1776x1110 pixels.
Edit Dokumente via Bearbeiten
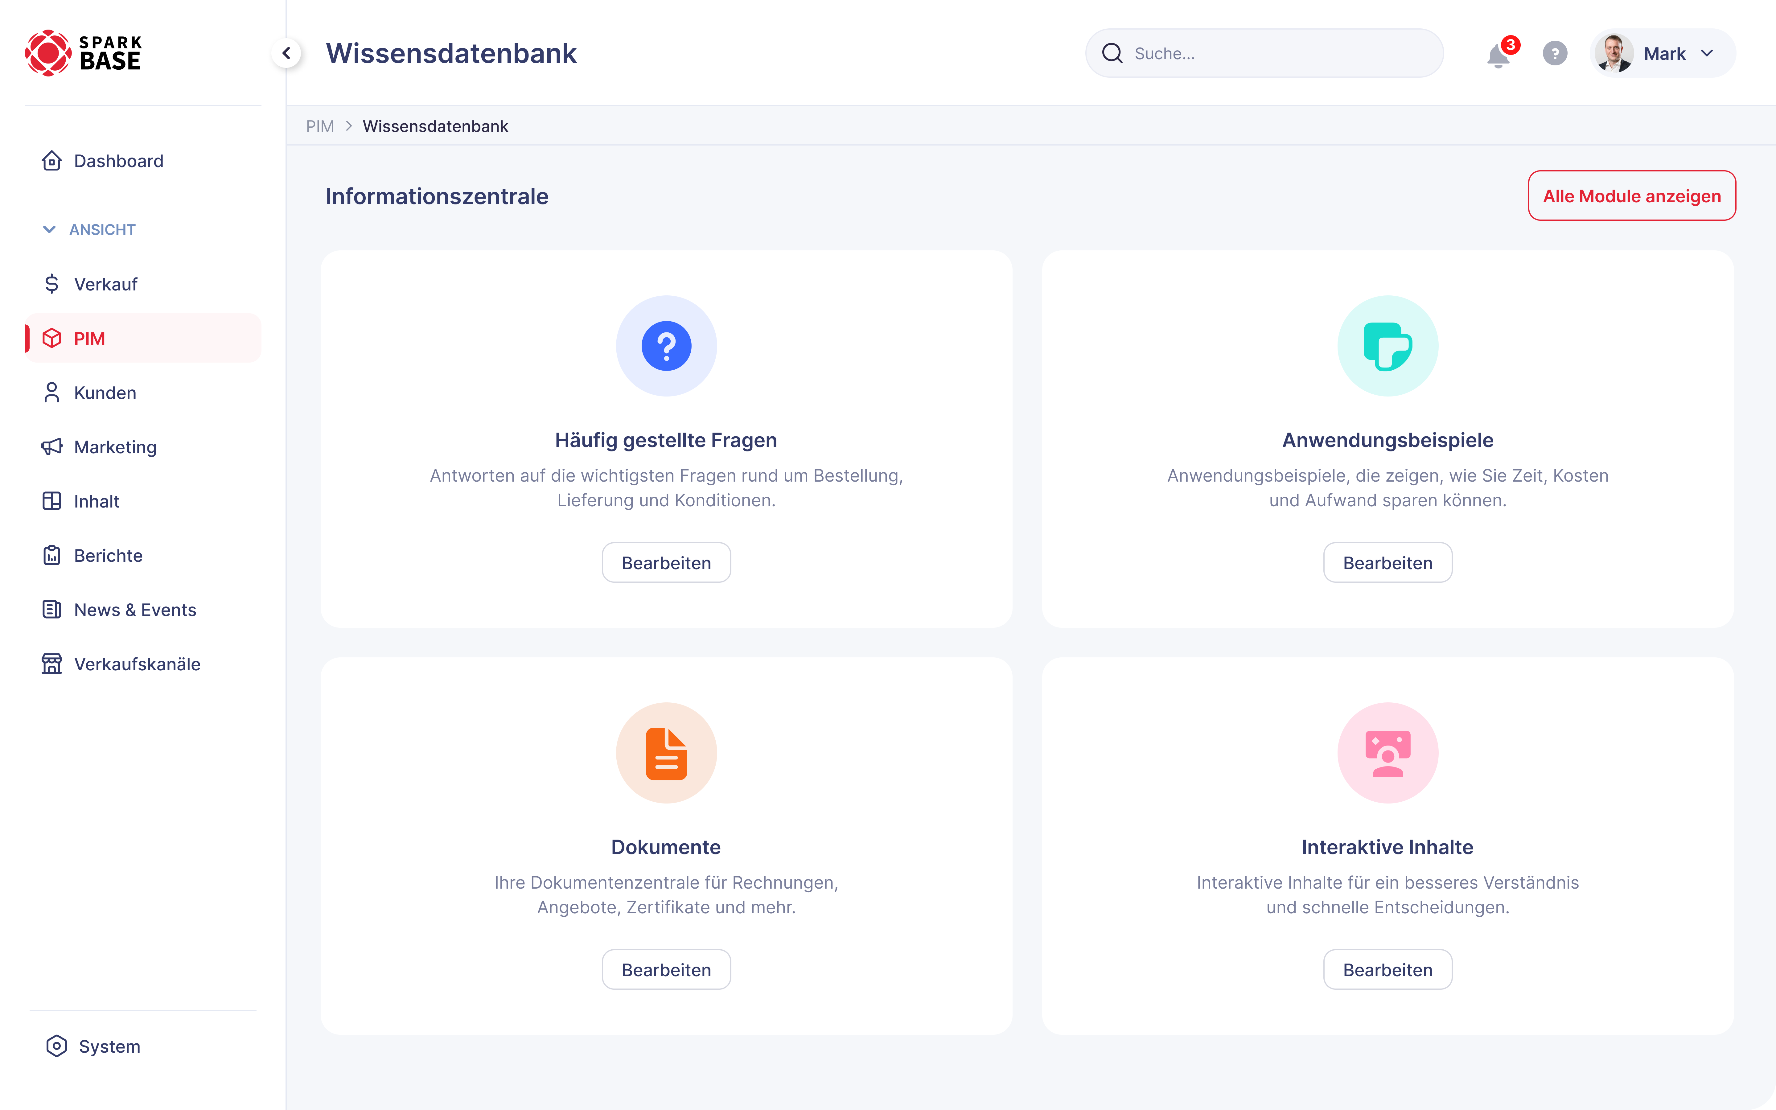tap(666, 970)
